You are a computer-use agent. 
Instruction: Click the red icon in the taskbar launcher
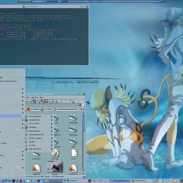coord(21,181)
